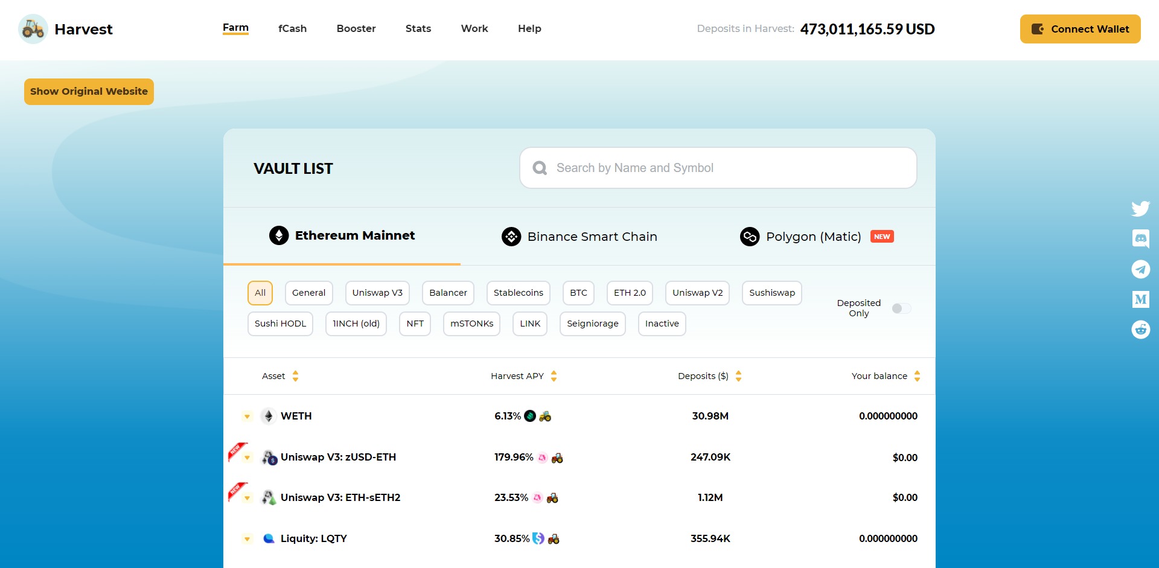Open the Stats page
Viewport: 1159px width, 568px height.
click(x=418, y=28)
